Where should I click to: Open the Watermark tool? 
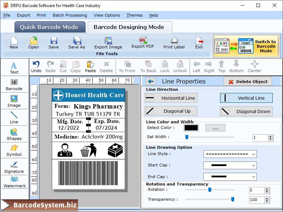tap(14, 184)
